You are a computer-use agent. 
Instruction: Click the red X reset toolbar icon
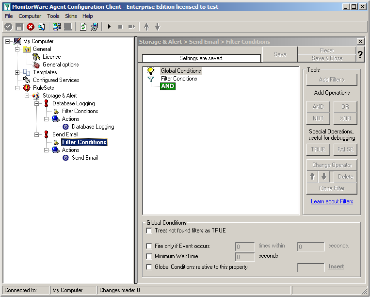tap(31, 27)
